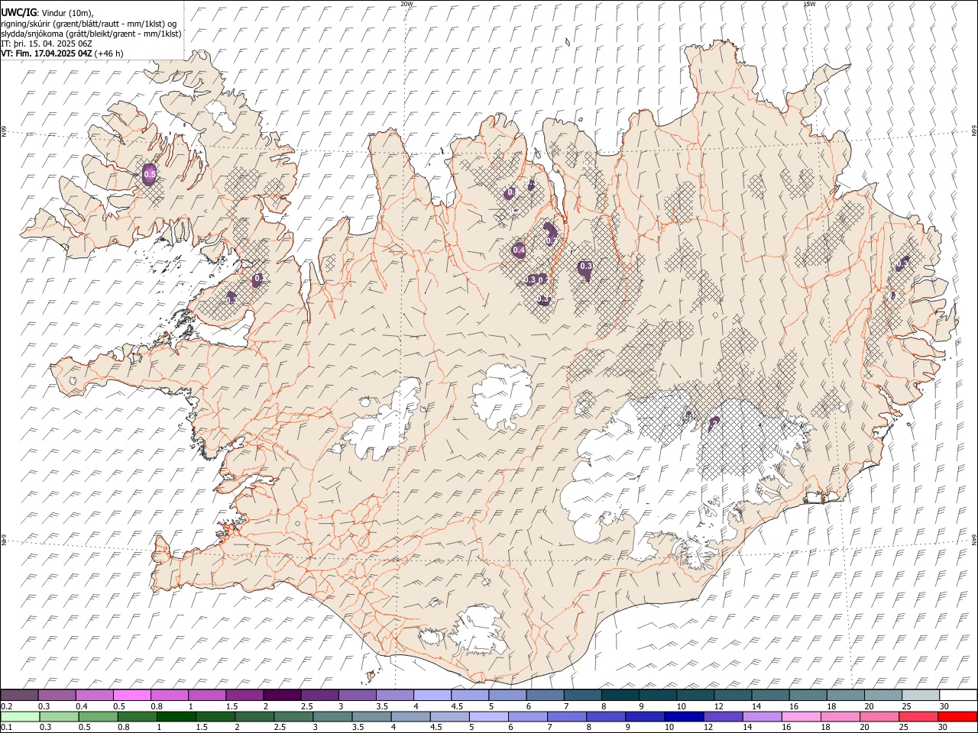Click the 0.5 bright pink swatch in upper legend row
978x733 pixels.
pos(132,696)
